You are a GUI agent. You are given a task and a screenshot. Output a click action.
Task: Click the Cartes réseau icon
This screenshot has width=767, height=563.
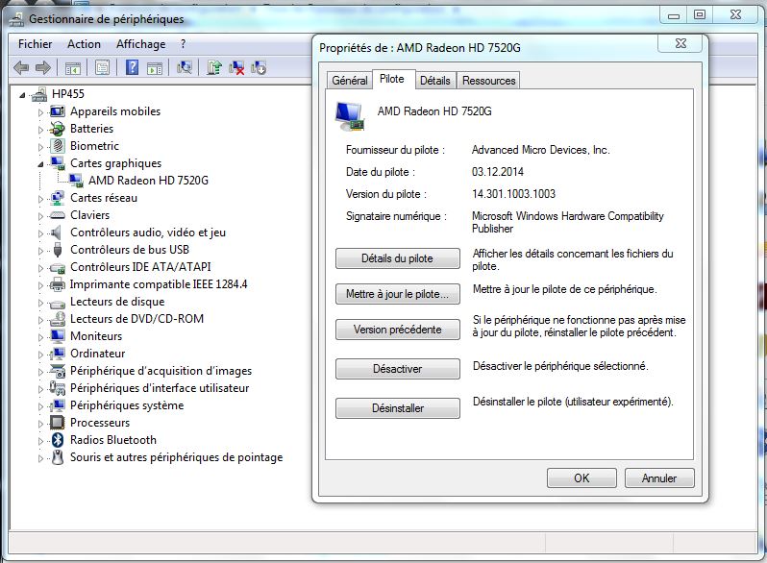(x=58, y=198)
